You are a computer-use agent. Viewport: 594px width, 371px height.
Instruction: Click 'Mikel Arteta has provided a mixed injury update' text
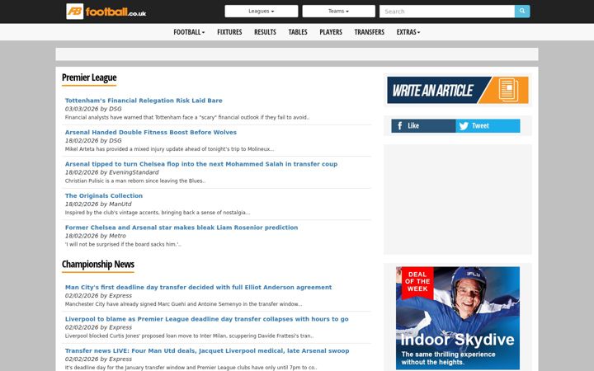[169, 149]
